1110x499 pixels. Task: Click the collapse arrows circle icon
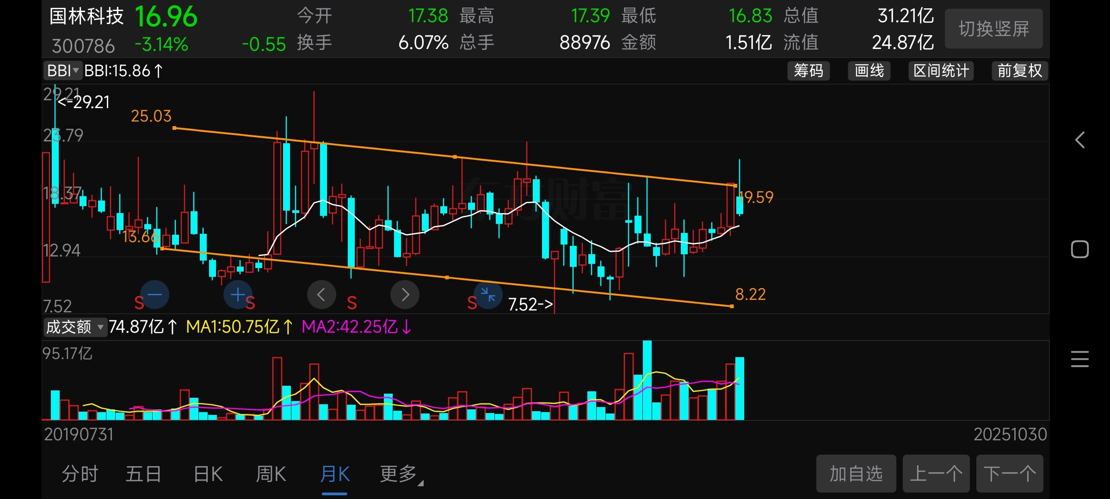pos(488,295)
